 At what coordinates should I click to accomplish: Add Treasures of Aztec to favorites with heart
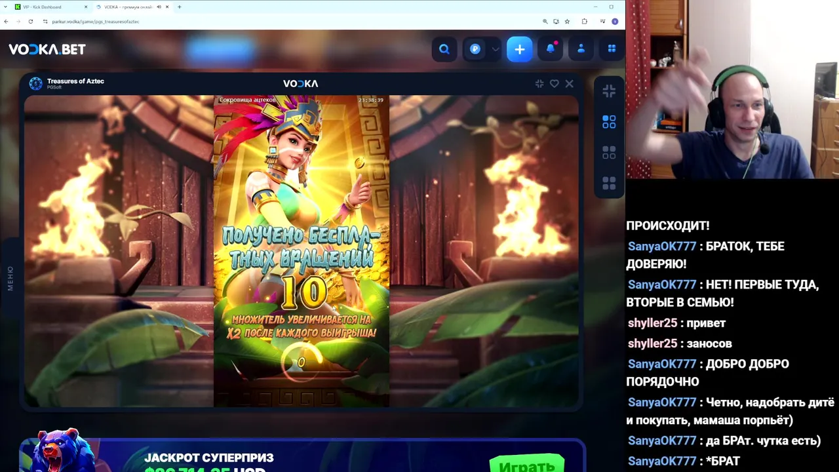(x=555, y=84)
